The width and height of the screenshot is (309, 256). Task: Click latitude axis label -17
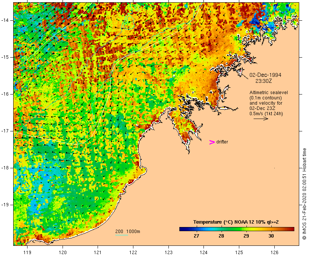(5, 131)
